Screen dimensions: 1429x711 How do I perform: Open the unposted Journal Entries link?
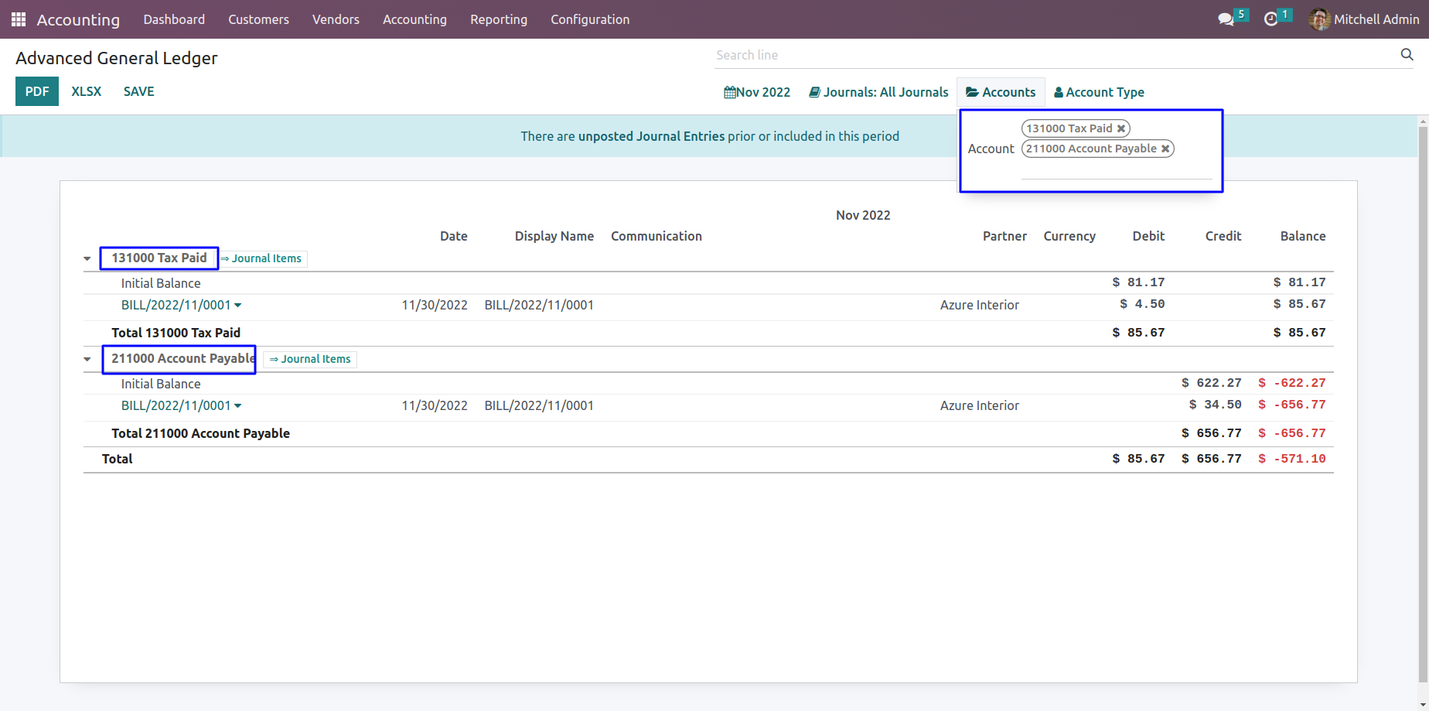click(651, 136)
